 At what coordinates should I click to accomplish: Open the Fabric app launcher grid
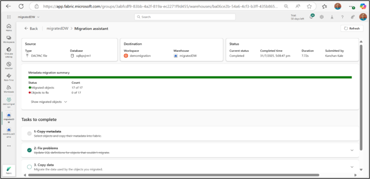click(x=9, y=17)
